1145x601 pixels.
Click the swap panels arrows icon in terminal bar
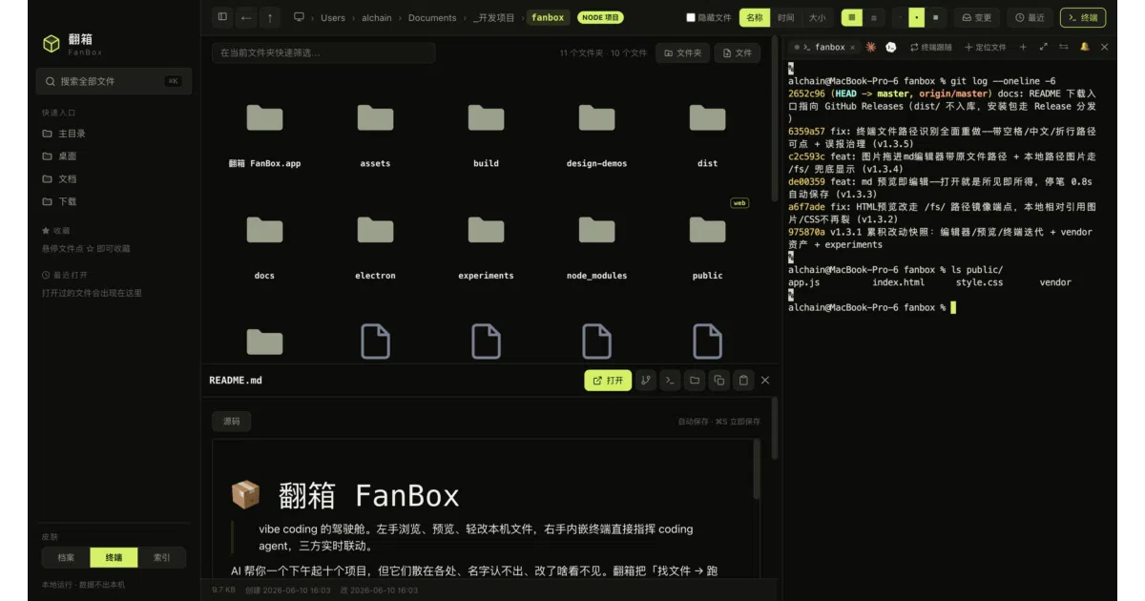click(1064, 47)
